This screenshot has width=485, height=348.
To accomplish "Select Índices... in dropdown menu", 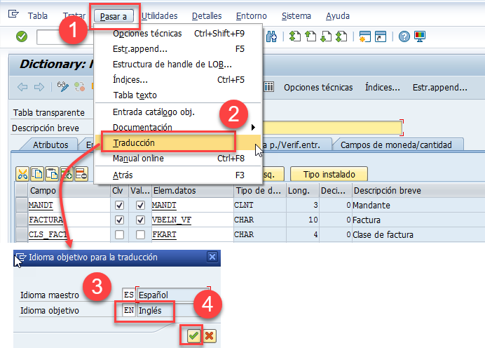I will 178,80.
